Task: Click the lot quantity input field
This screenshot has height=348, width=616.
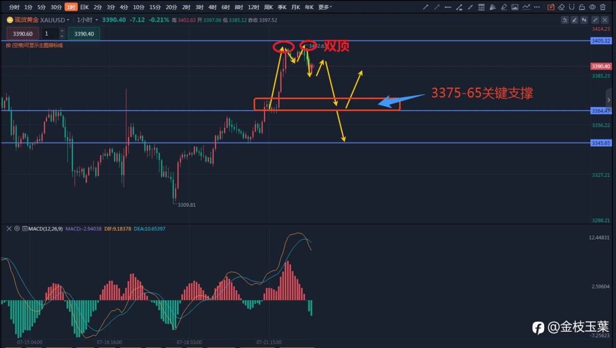Action: [50, 34]
